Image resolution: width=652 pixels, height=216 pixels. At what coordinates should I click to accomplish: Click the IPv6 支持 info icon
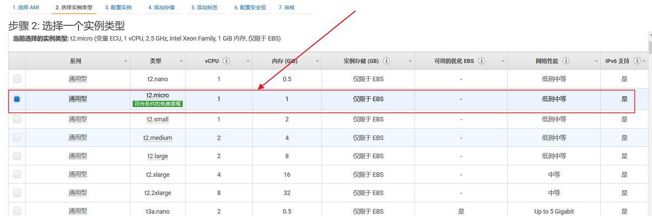637,61
